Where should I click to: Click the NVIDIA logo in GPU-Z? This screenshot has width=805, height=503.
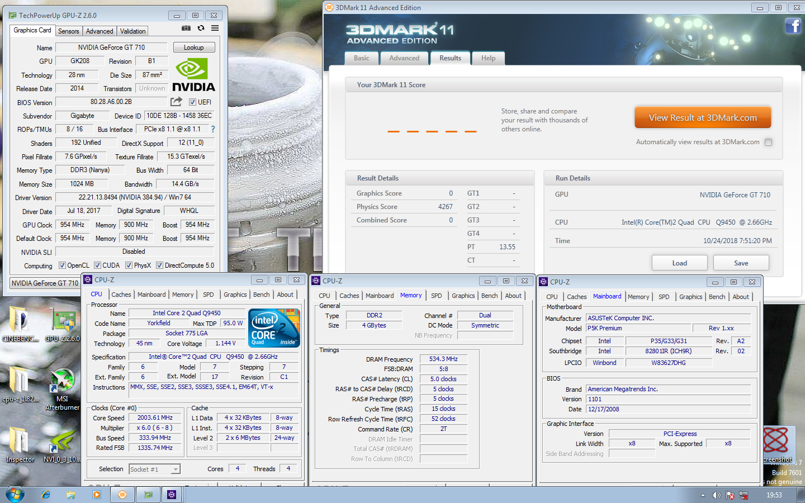193,76
